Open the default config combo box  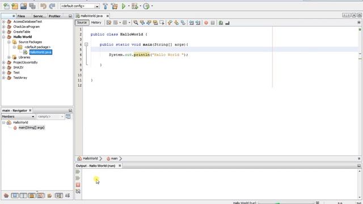click(x=80, y=6)
